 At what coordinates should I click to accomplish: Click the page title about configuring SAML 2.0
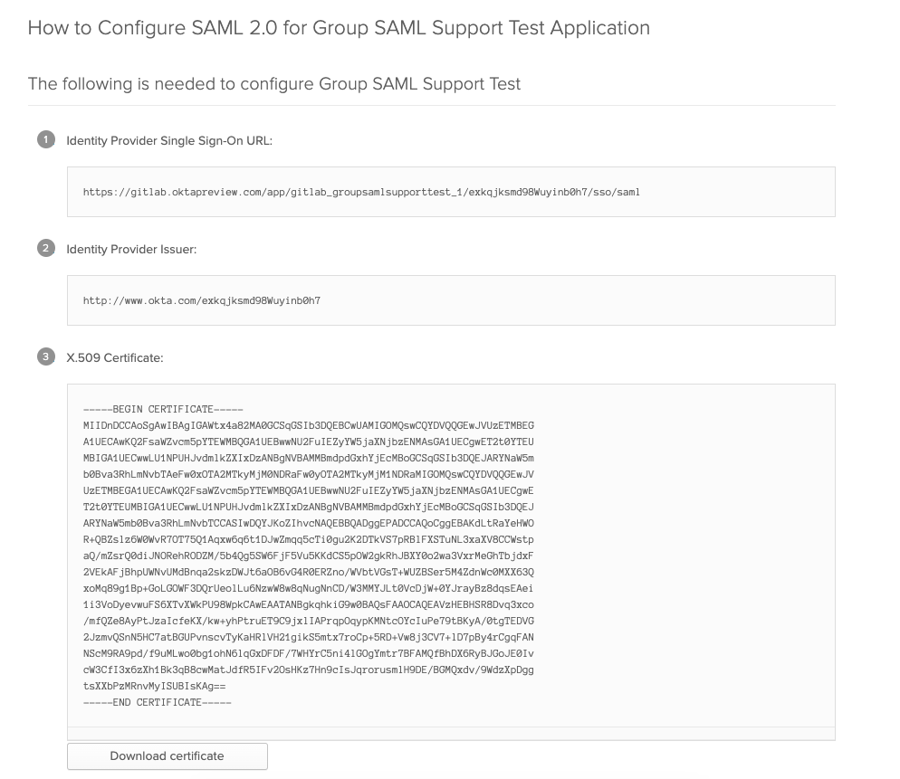tap(339, 28)
